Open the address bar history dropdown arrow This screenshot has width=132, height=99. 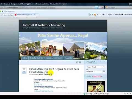(x=94, y=7)
